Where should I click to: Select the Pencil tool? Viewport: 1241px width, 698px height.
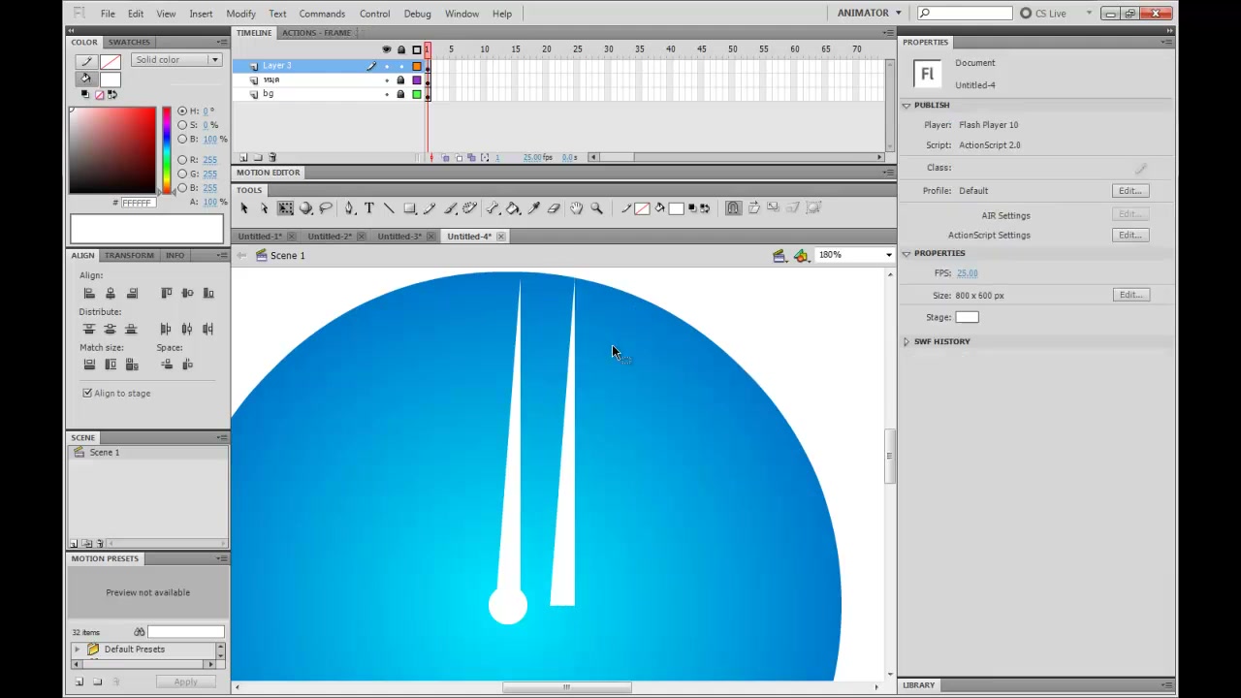430,208
